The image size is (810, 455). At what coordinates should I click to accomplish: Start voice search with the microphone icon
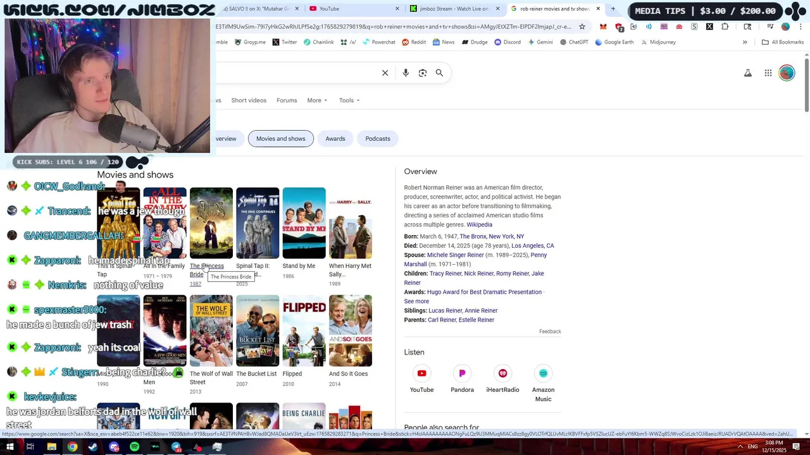tap(406, 73)
